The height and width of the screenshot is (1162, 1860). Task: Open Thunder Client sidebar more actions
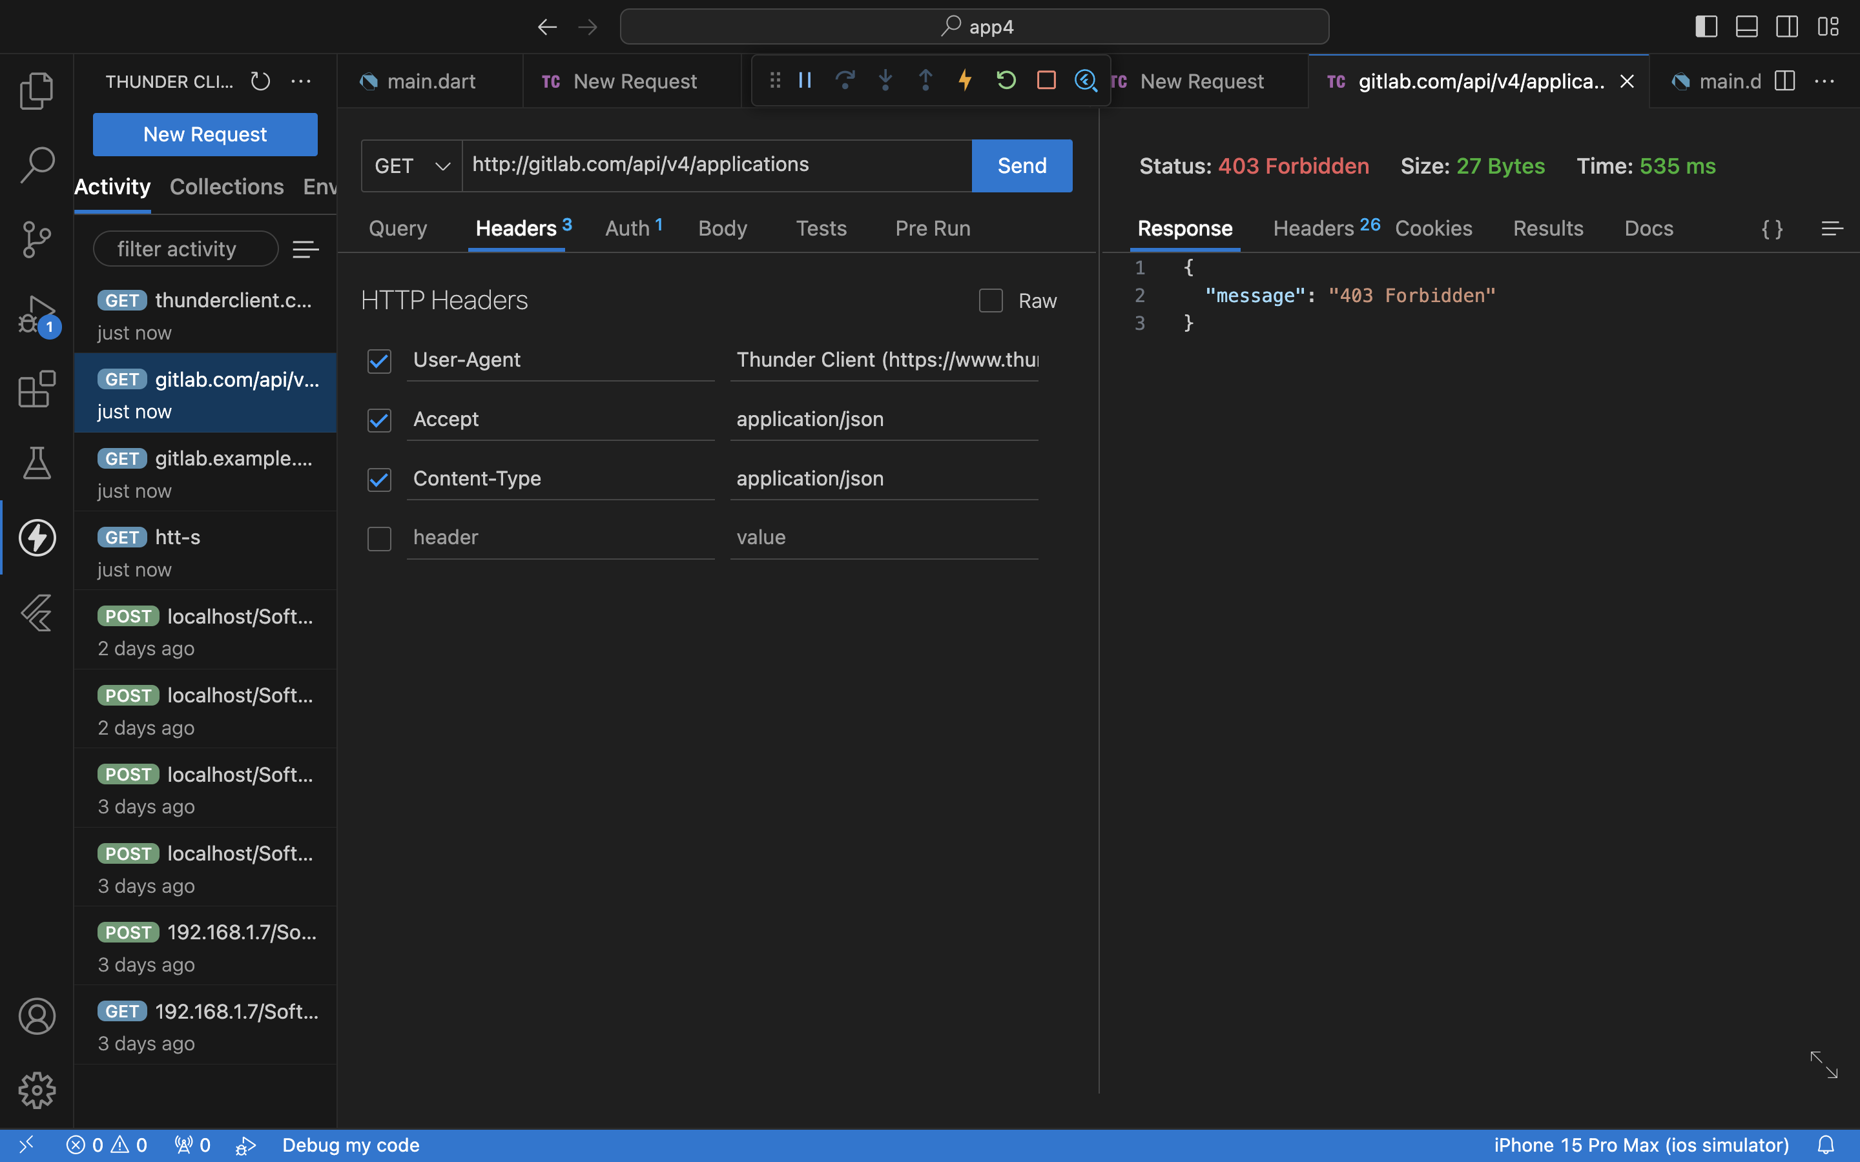click(302, 81)
